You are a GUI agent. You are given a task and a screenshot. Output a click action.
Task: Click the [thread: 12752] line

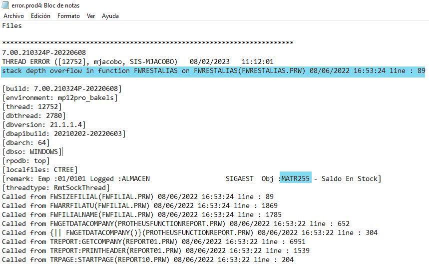(x=32, y=107)
